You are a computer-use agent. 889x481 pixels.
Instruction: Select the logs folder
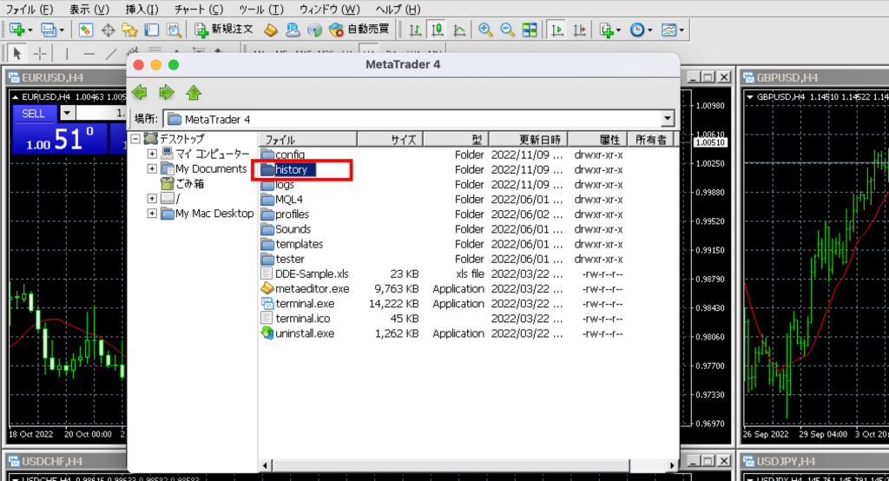click(x=278, y=184)
